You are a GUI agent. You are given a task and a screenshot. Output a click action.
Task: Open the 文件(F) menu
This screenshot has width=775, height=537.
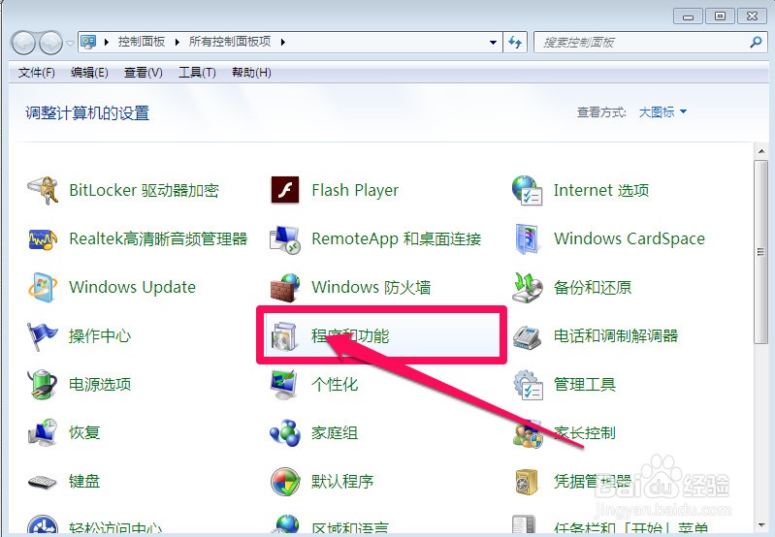[36, 73]
